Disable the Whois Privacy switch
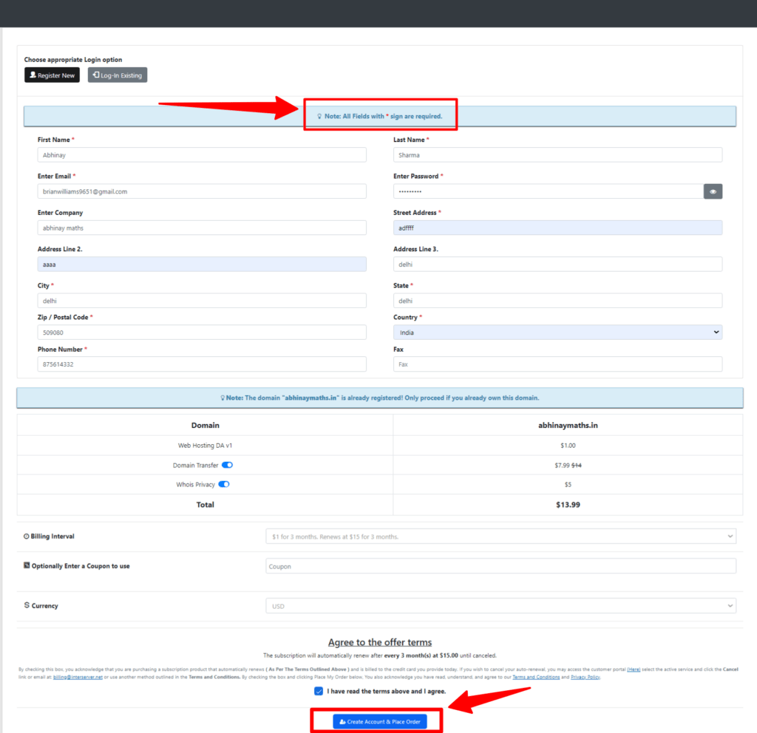The height and width of the screenshot is (733, 757). click(x=224, y=485)
